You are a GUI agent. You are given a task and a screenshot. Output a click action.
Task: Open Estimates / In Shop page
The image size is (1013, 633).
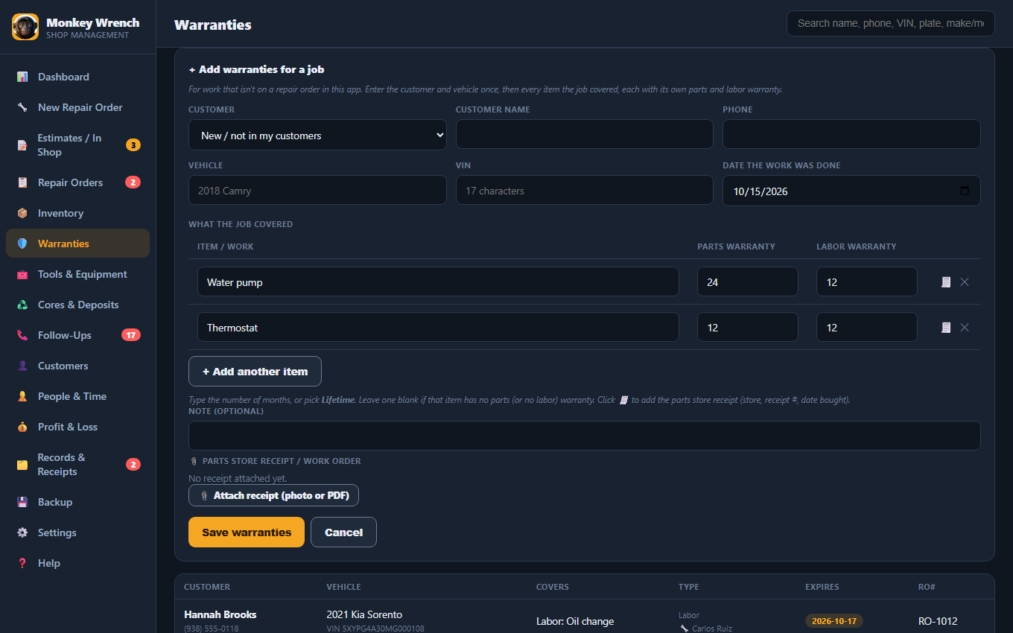tap(78, 145)
